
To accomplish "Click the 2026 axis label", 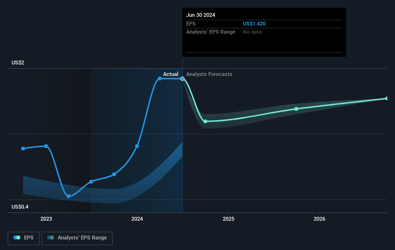I will (319, 219).
